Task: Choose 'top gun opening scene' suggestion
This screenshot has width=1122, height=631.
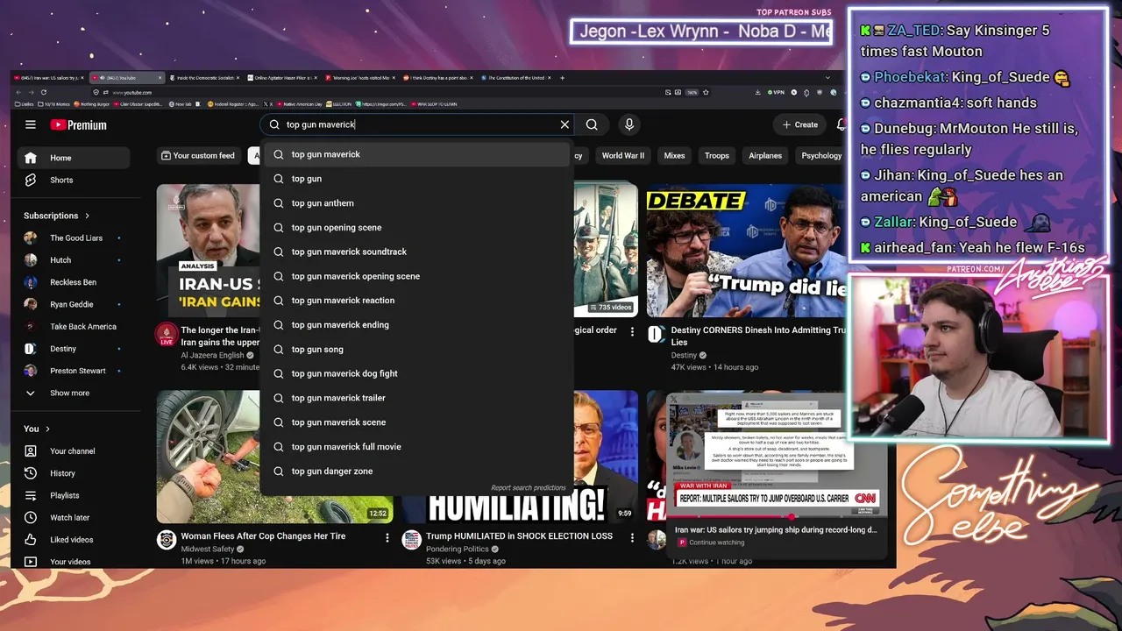Action: 417,228
